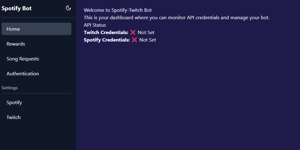This screenshot has height=150, width=300.
Task: Click the divider line under Settings label
Action: point(36,94)
